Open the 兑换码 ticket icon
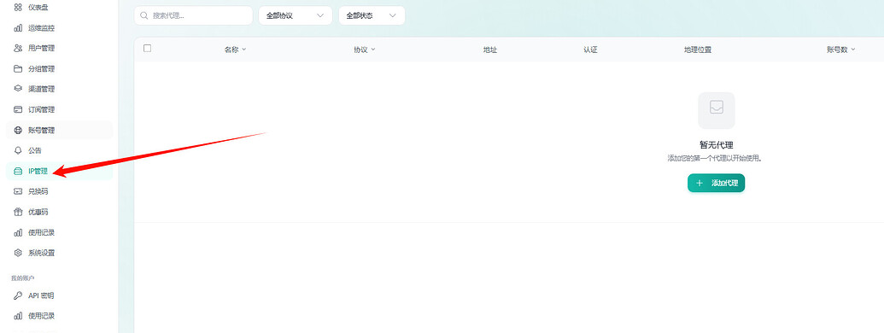 coord(18,191)
